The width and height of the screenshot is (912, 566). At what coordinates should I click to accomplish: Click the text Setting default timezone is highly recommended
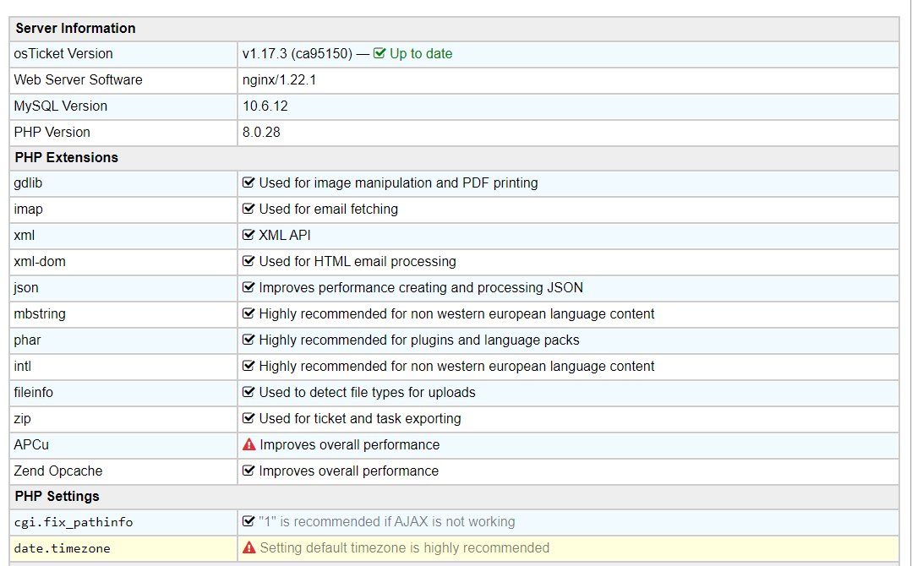pos(405,547)
